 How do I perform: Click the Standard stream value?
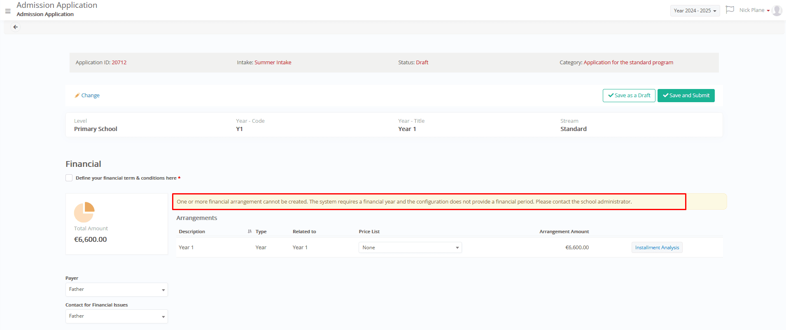573,129
